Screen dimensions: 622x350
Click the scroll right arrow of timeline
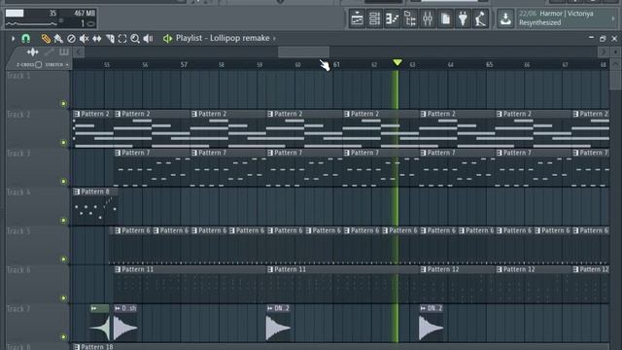tap(603, 52)
